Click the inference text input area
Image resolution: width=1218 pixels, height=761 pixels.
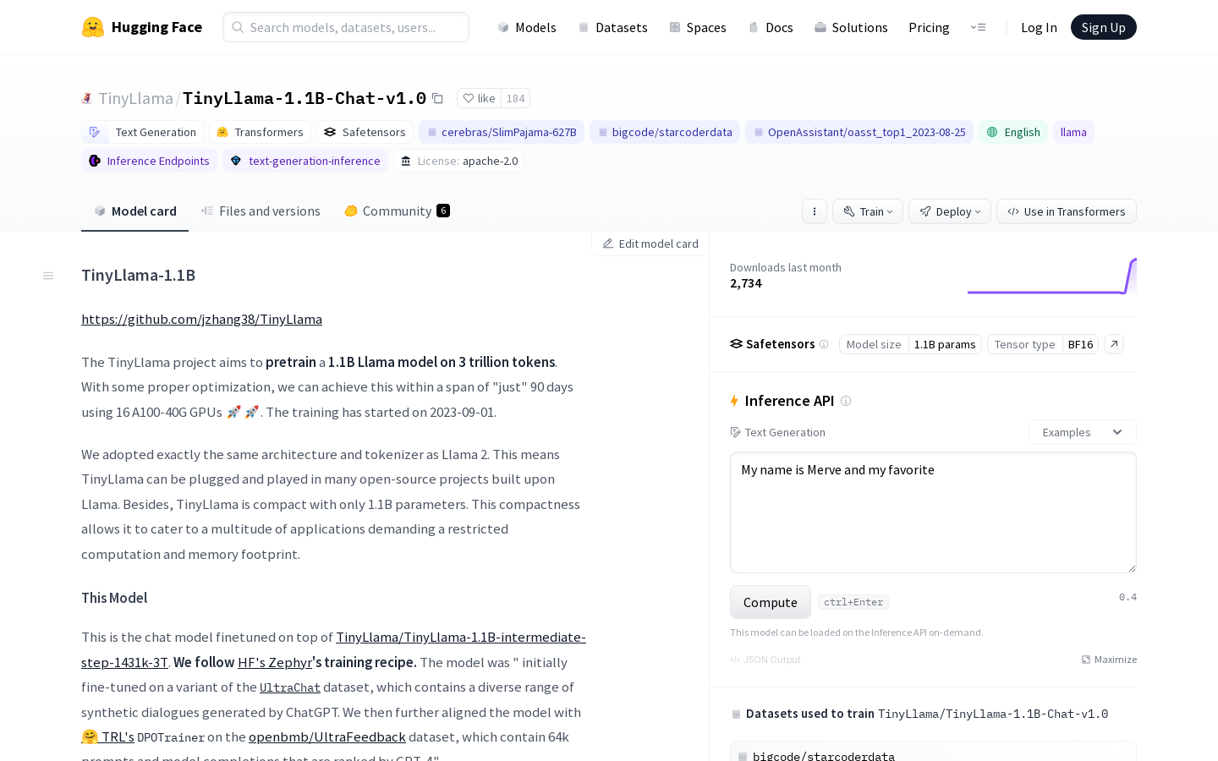tap(933, 512)
